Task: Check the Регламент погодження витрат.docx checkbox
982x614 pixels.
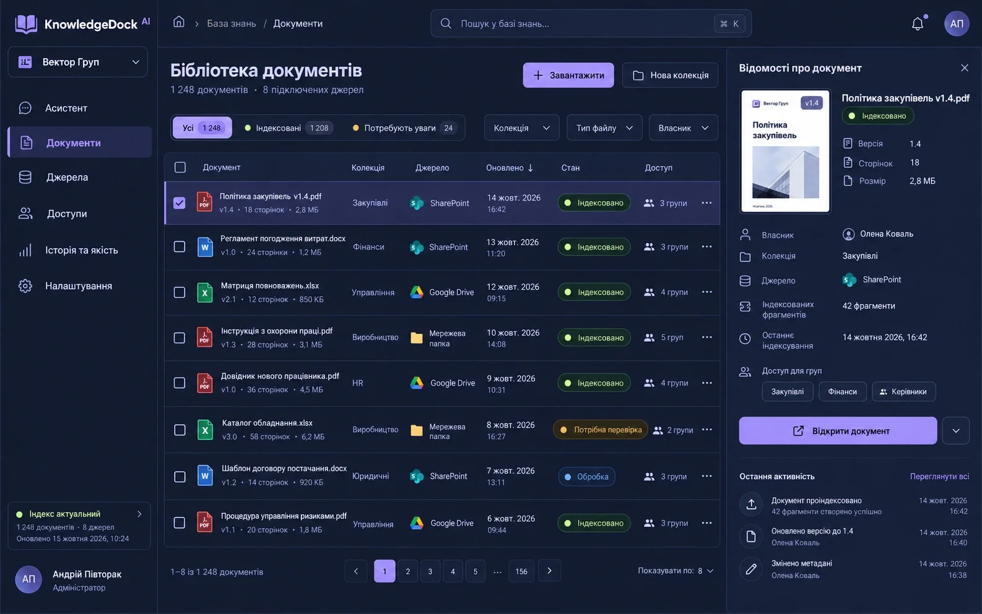Action: pyautogui.click(x=180, y=246)
